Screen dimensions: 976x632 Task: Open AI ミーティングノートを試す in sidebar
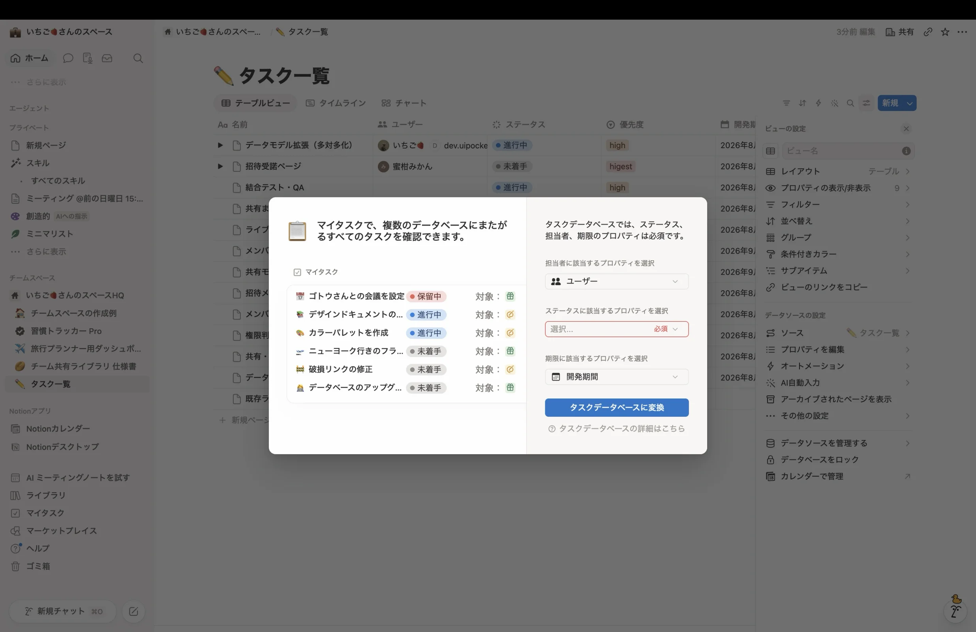[78, 478]
